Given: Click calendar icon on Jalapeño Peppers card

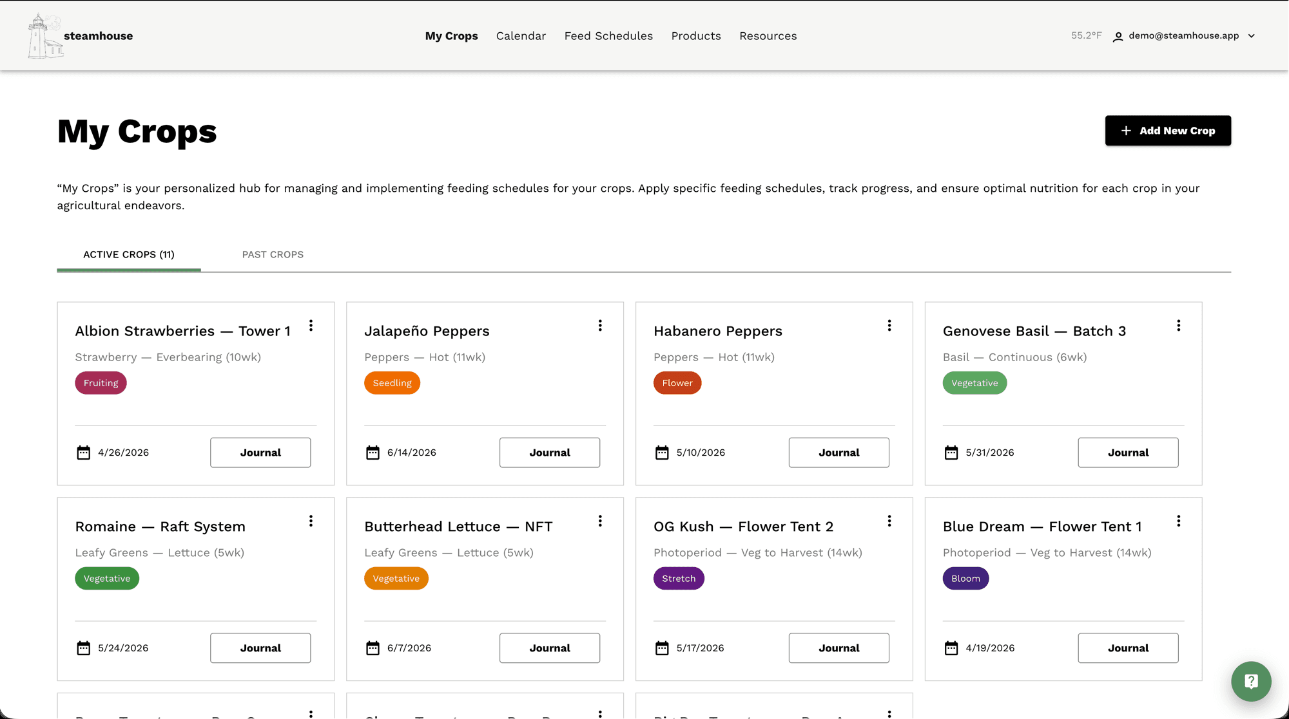Looking at the screenshot, I should (373, 453).
